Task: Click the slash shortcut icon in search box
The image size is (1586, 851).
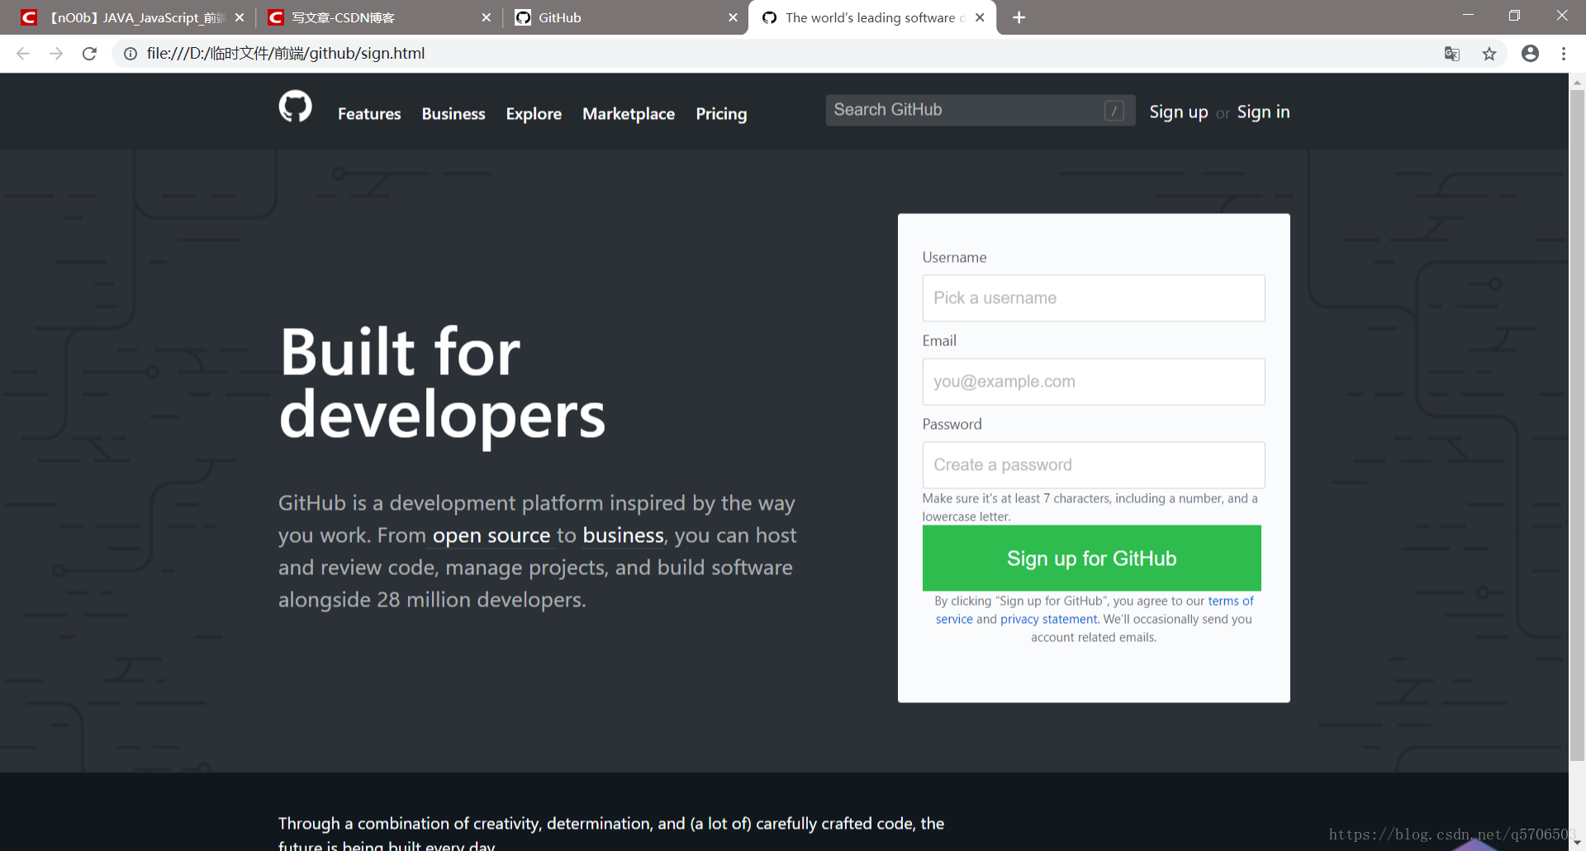Action: [1114, 111]
